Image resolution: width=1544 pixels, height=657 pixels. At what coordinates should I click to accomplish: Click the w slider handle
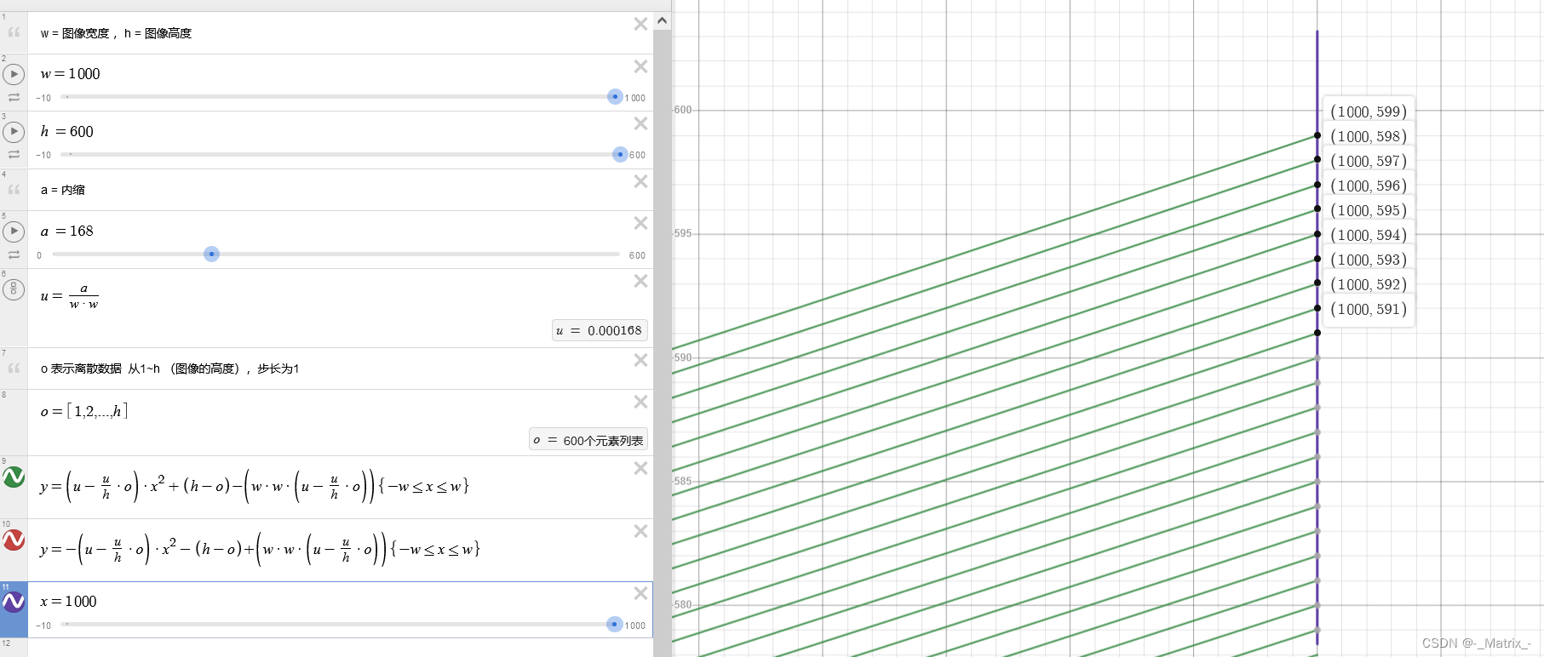[x=615, y=97]
